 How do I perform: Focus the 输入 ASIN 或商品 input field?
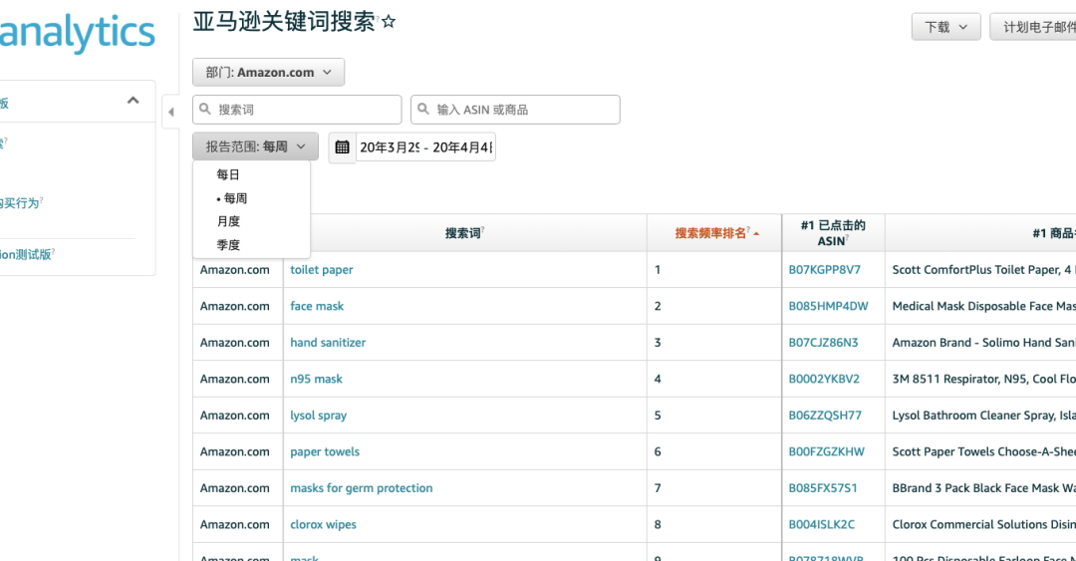(x=515, y=110)
